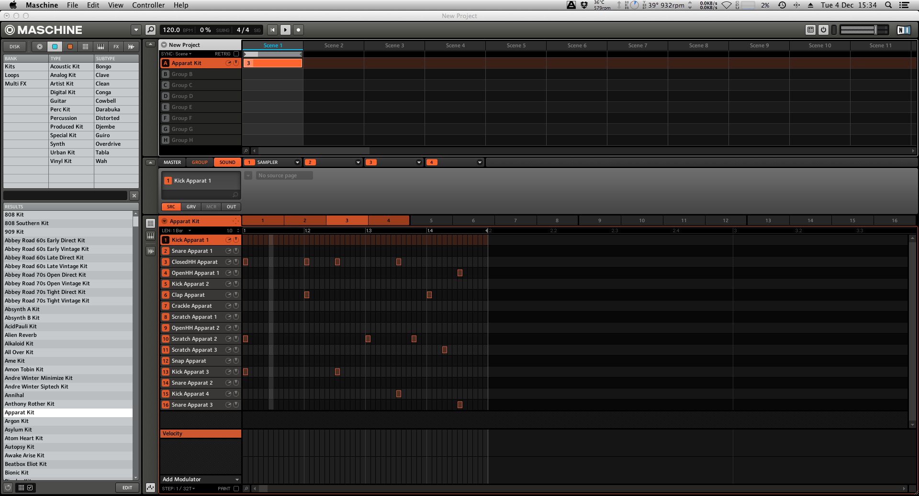919x496 pixels.
Task: Switch to the GROUP tab
Action: (200, 162)
